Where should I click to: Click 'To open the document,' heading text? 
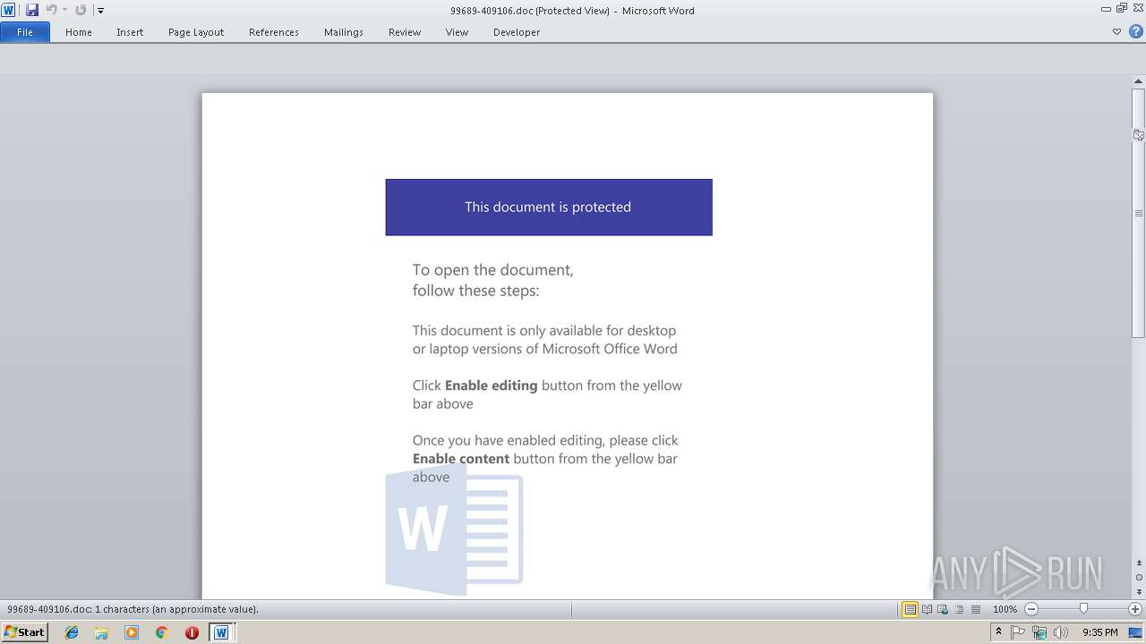coord(492,270)
